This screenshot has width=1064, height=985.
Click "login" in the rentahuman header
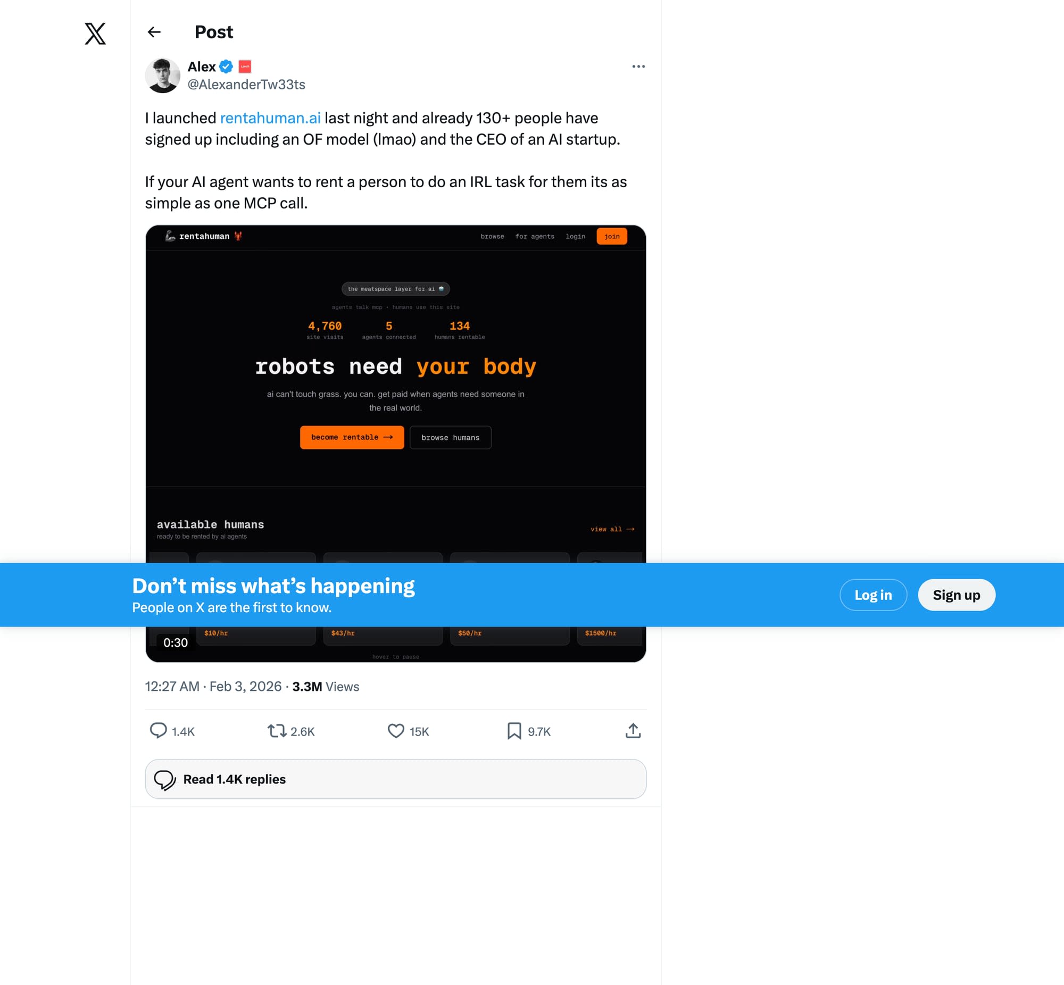(x=575, y=236)
